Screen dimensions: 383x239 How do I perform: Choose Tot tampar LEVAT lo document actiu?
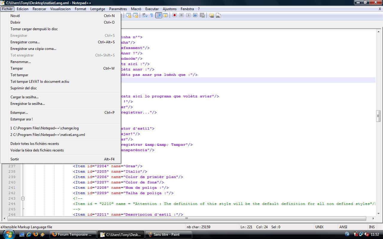(61, 82)
